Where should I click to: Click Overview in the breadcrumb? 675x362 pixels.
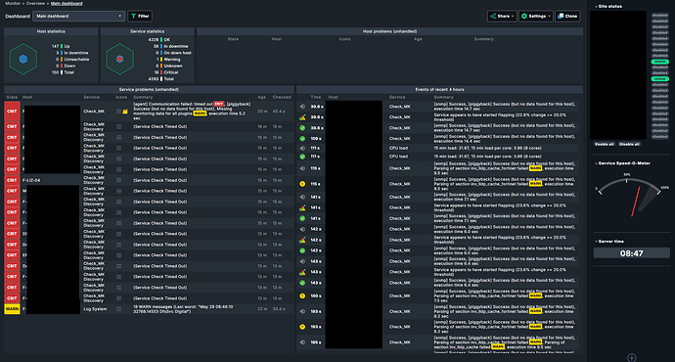pos(35,4)
